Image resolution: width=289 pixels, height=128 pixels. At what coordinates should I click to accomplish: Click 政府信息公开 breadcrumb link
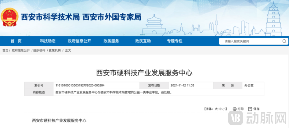(21, 50)
